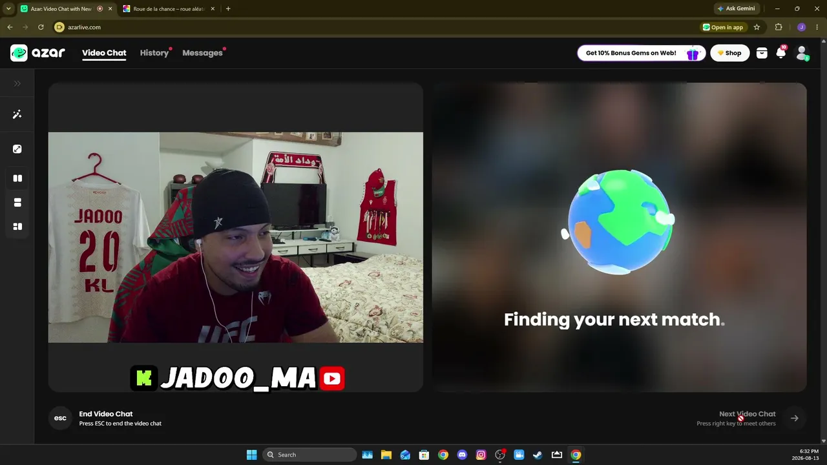Click the camera site permissions icon
827x465 pixels.
pos(59,27)
